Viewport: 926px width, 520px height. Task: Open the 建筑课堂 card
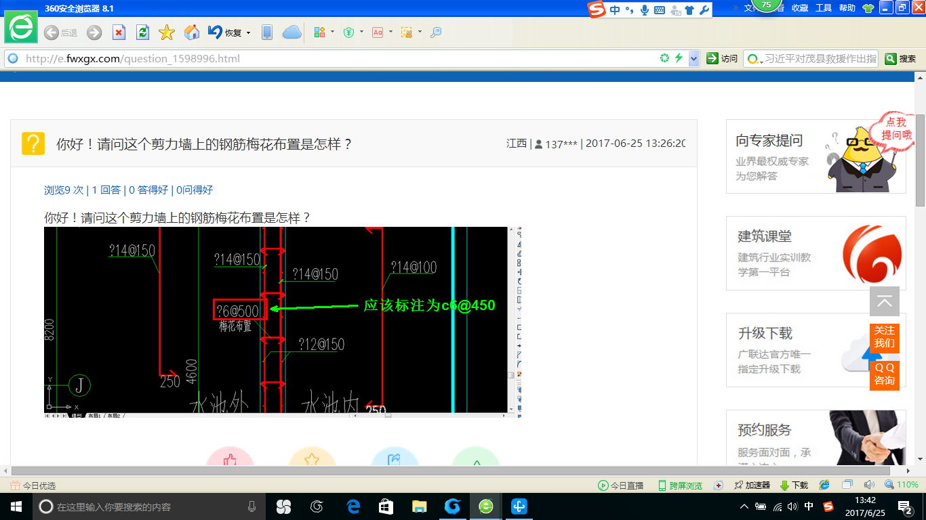coord(816,253)
